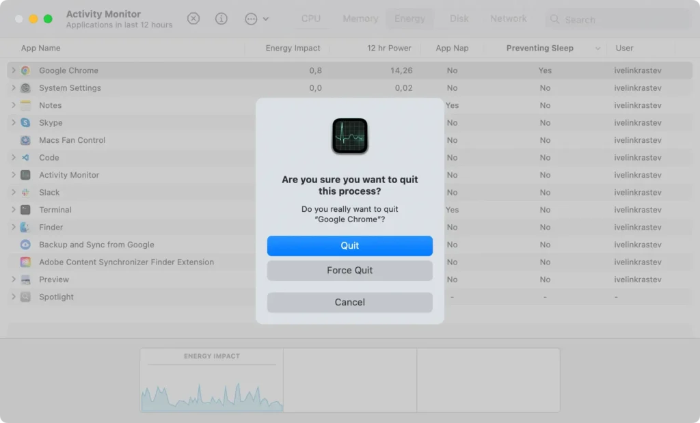Screen dimensions: 700x423
Task: Click the Terminal app icon
Action: click(25, 210)
